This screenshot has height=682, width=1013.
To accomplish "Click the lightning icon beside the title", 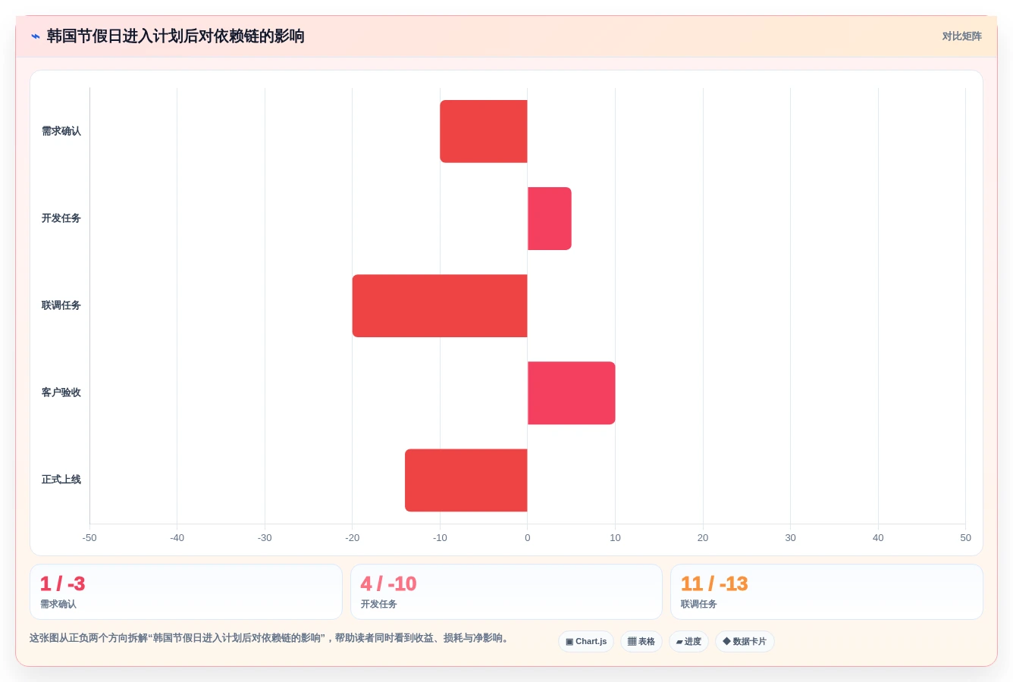I will pos(36,36).
